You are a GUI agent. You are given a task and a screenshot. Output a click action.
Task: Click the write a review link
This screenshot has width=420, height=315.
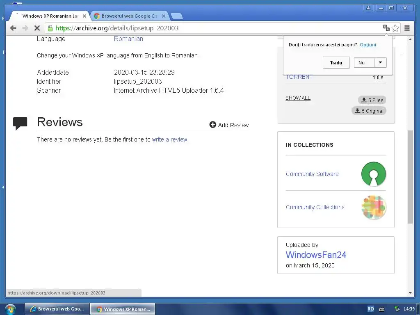[169, 139]
